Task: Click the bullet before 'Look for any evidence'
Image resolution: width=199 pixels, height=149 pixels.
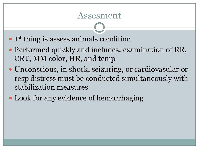Action: coord(11,98)
